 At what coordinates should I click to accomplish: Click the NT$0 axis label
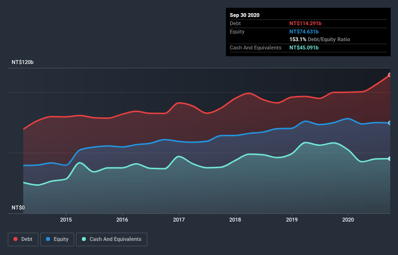[18, 207]
